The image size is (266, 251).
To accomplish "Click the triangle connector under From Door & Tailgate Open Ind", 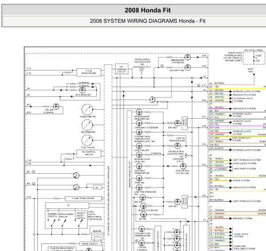I will 142,71.
